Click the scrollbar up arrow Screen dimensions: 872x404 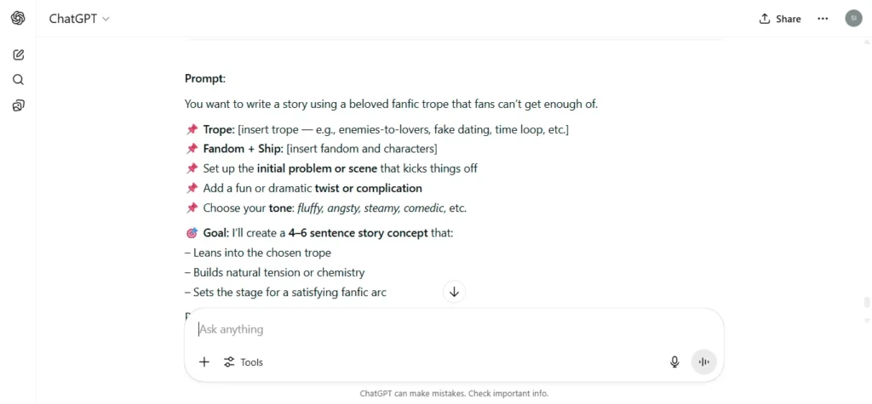point(866,42)
